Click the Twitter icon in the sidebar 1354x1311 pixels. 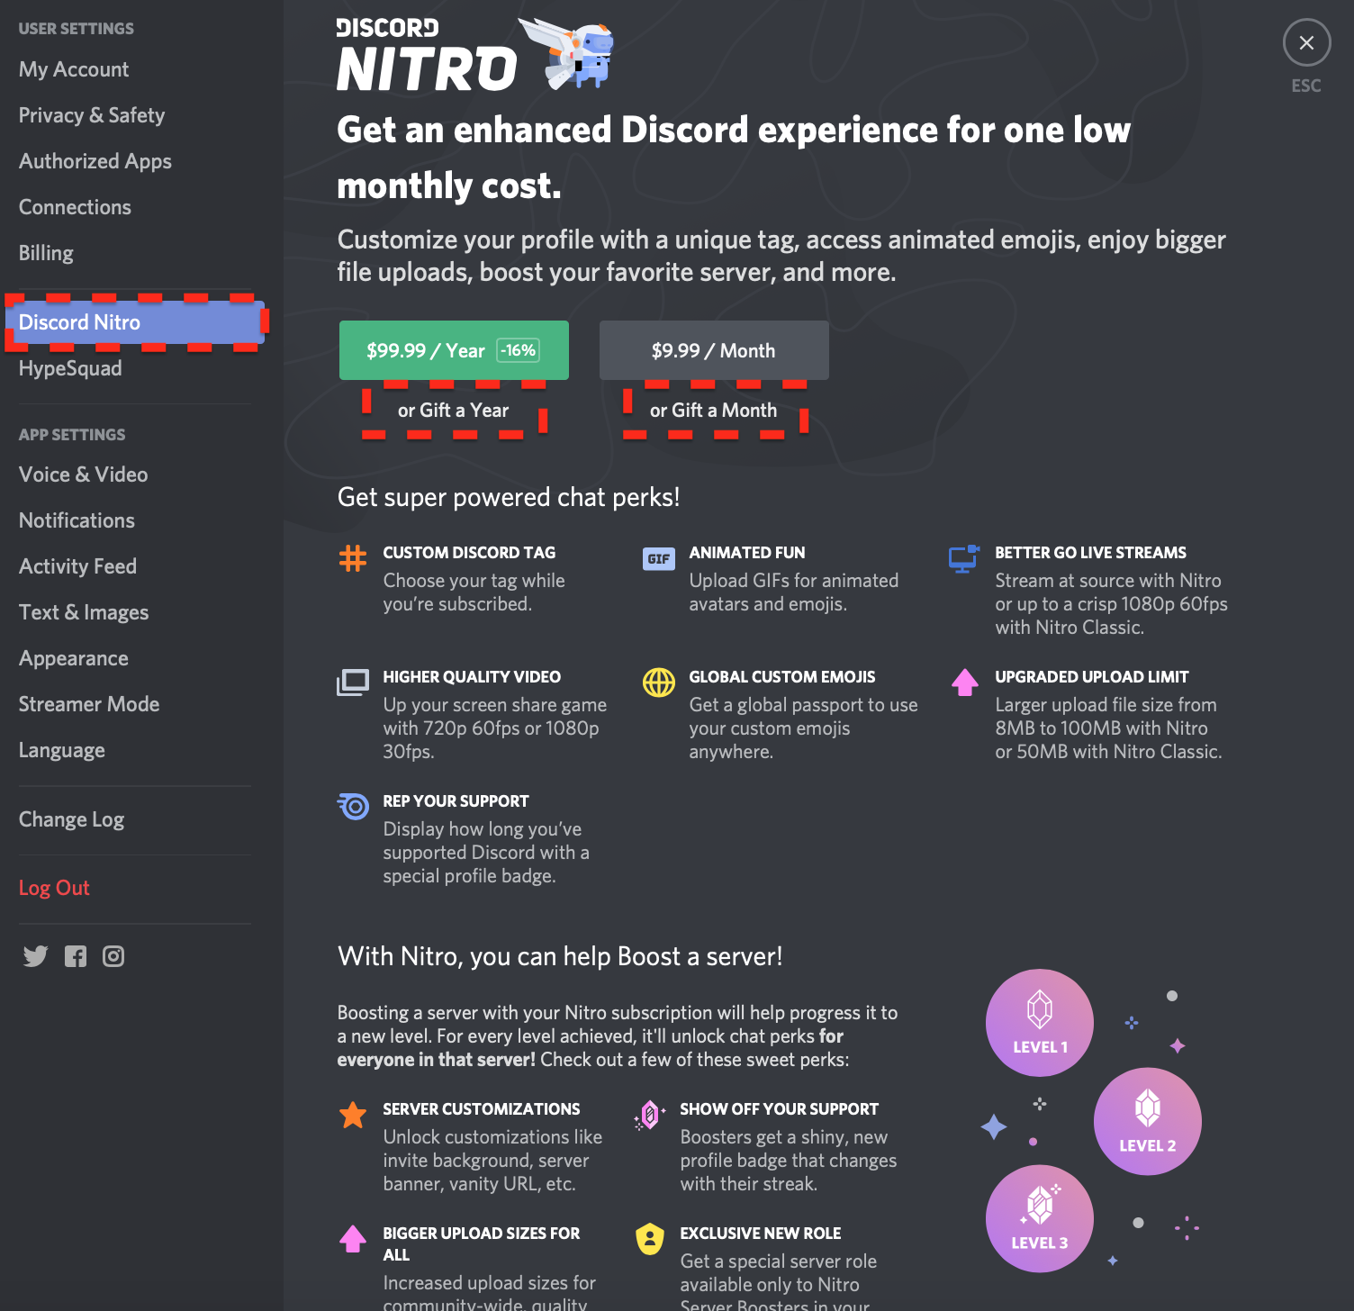pyautogui.click(x=35, y=956)
